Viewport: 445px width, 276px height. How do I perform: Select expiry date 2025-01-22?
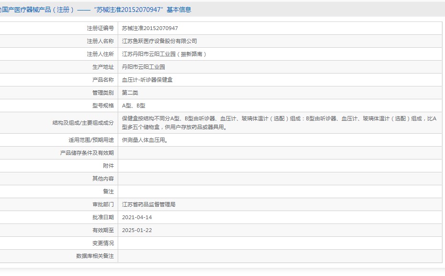point(137,231)
